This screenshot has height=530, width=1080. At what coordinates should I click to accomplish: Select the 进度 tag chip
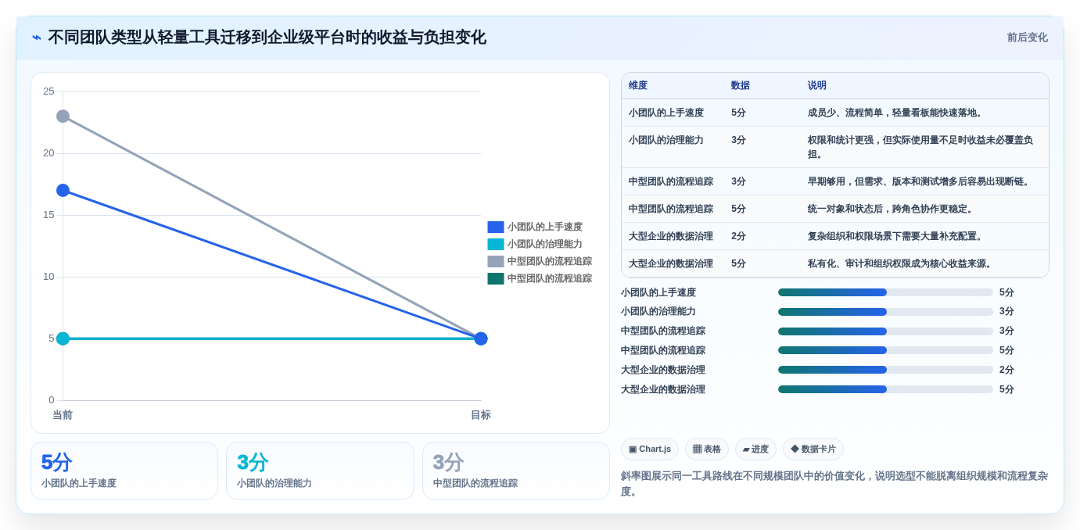[755, 449]
